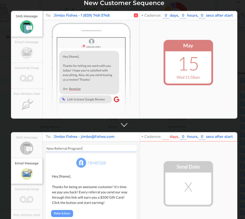Viewport: 245px width, 219px height.
Task: Toggle the bottommost checkbox on the right edge
Action: click(242, 212)
